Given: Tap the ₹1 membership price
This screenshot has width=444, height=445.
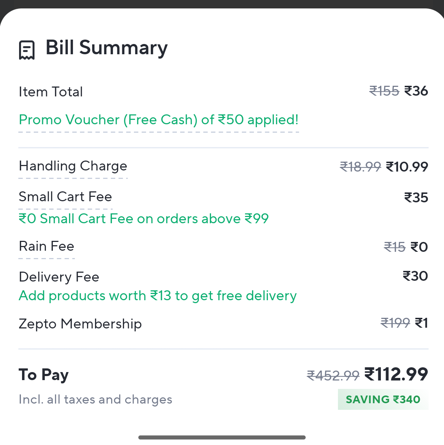Looking at the screenshot, I should tap(421, 323).
